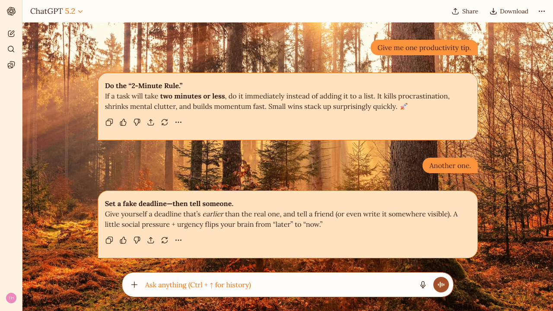Regenerate the fake deadline response
The width and height of the screenshot is (553, 311).
click(165, 240)
